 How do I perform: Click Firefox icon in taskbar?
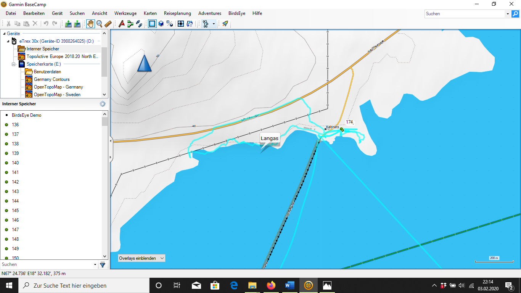pyautogui.click(x=271, y=285)
